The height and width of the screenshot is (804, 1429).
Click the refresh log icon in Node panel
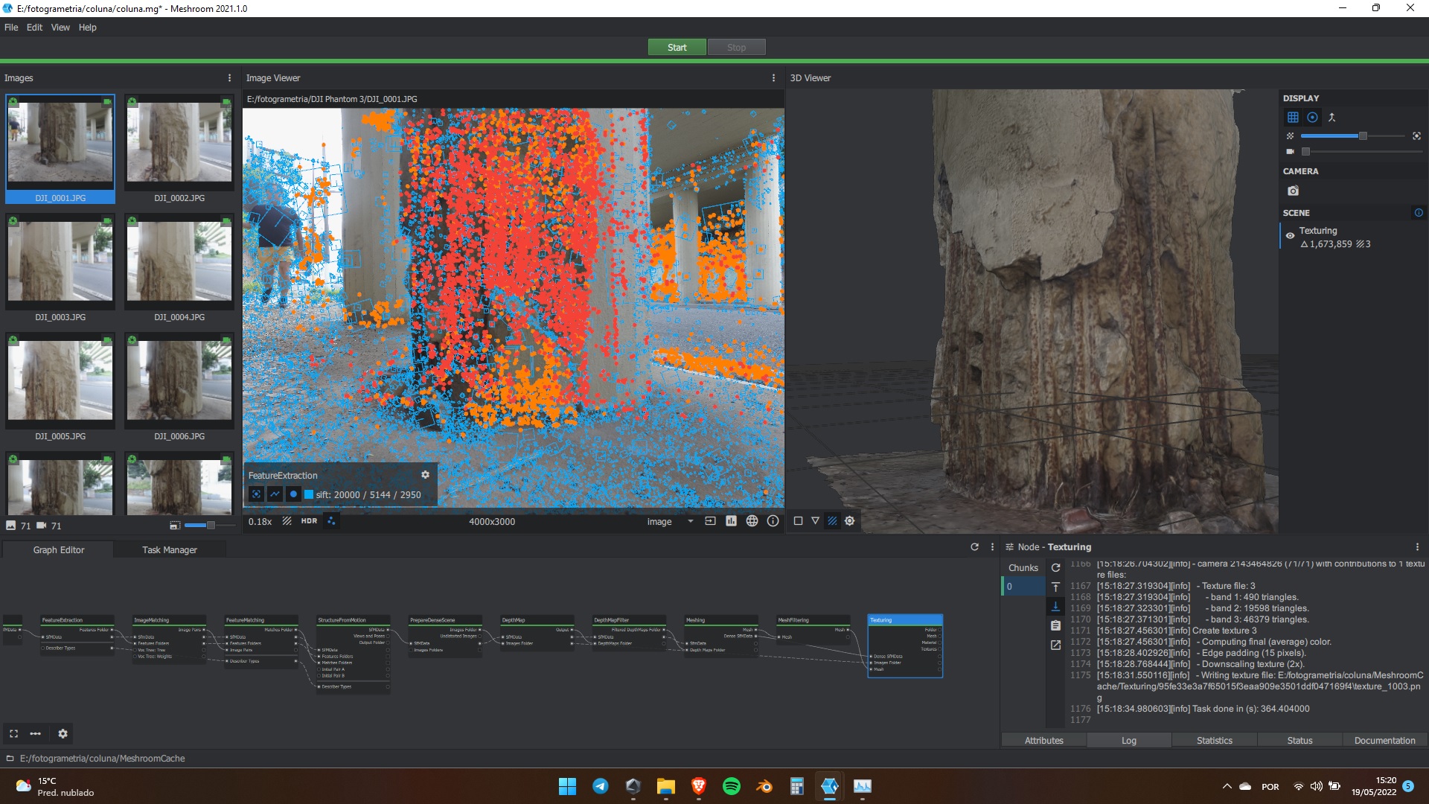(1055, 567)
